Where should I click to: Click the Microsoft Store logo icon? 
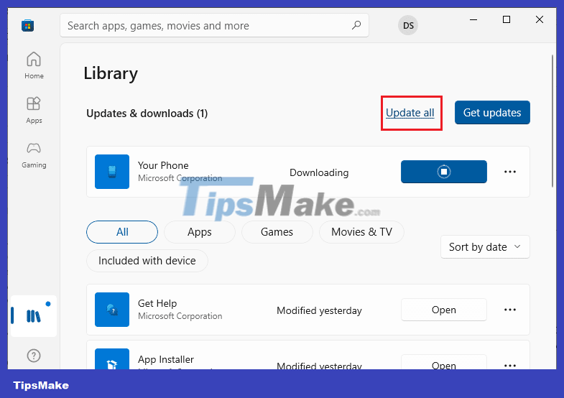click(28, 26)
